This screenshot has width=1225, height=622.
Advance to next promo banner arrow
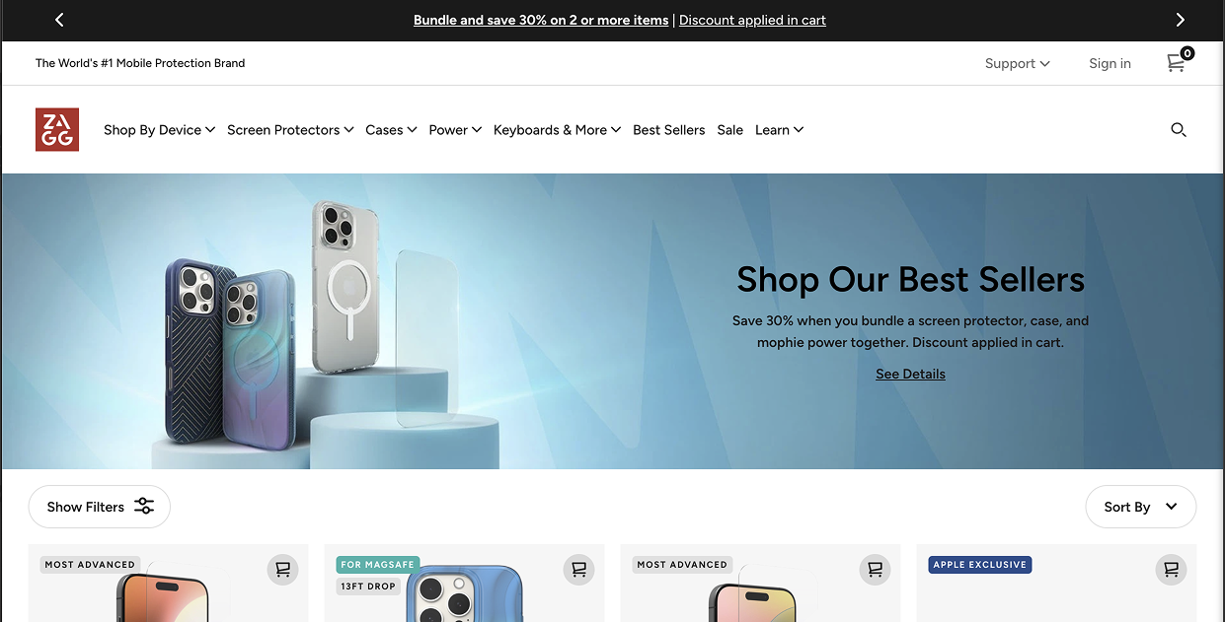tap(1180, 20)
